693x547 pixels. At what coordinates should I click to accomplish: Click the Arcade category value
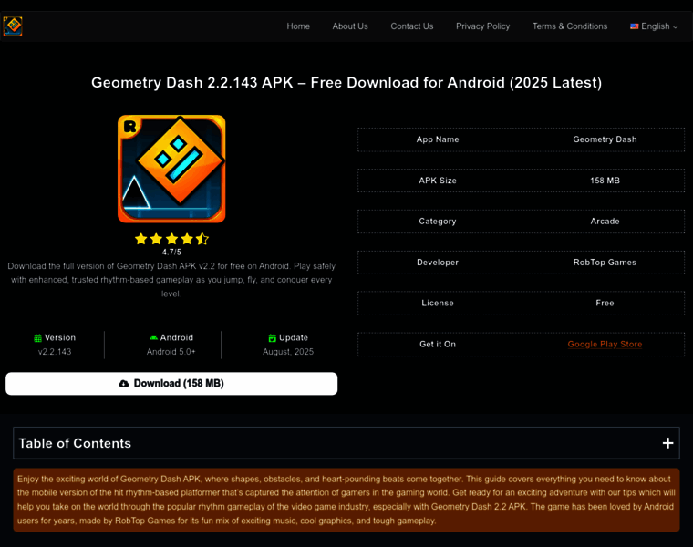pyautogui.click(x=605, y=222)
